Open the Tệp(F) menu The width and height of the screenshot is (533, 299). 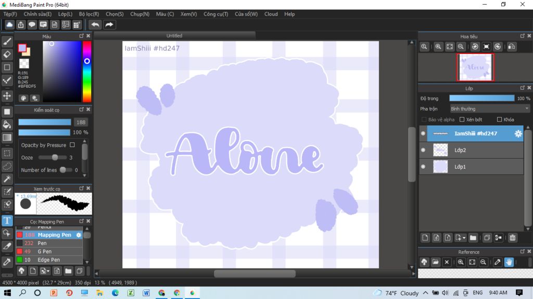point(10,14)
